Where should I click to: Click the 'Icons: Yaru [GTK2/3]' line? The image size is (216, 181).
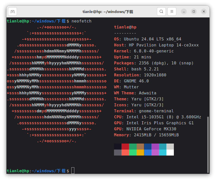click(x=139, y=105)
